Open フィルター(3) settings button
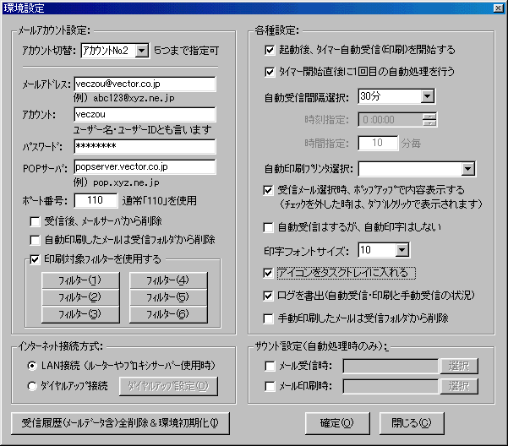508x446 pixels. 80,314
